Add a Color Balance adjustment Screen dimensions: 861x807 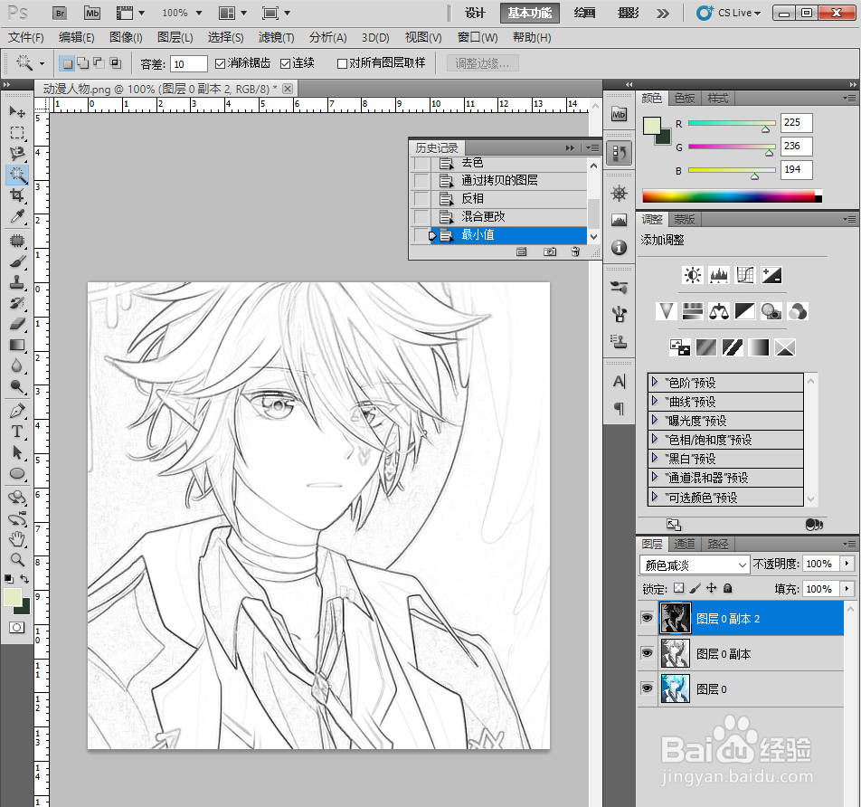719,311
